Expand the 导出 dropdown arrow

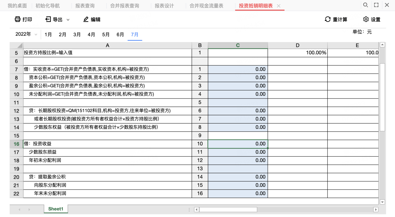68,20
